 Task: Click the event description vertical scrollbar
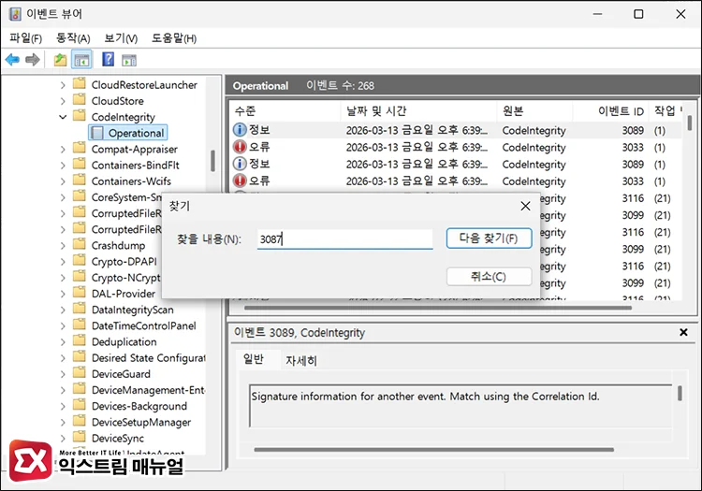pyautogui.click(x=680, y=393)
